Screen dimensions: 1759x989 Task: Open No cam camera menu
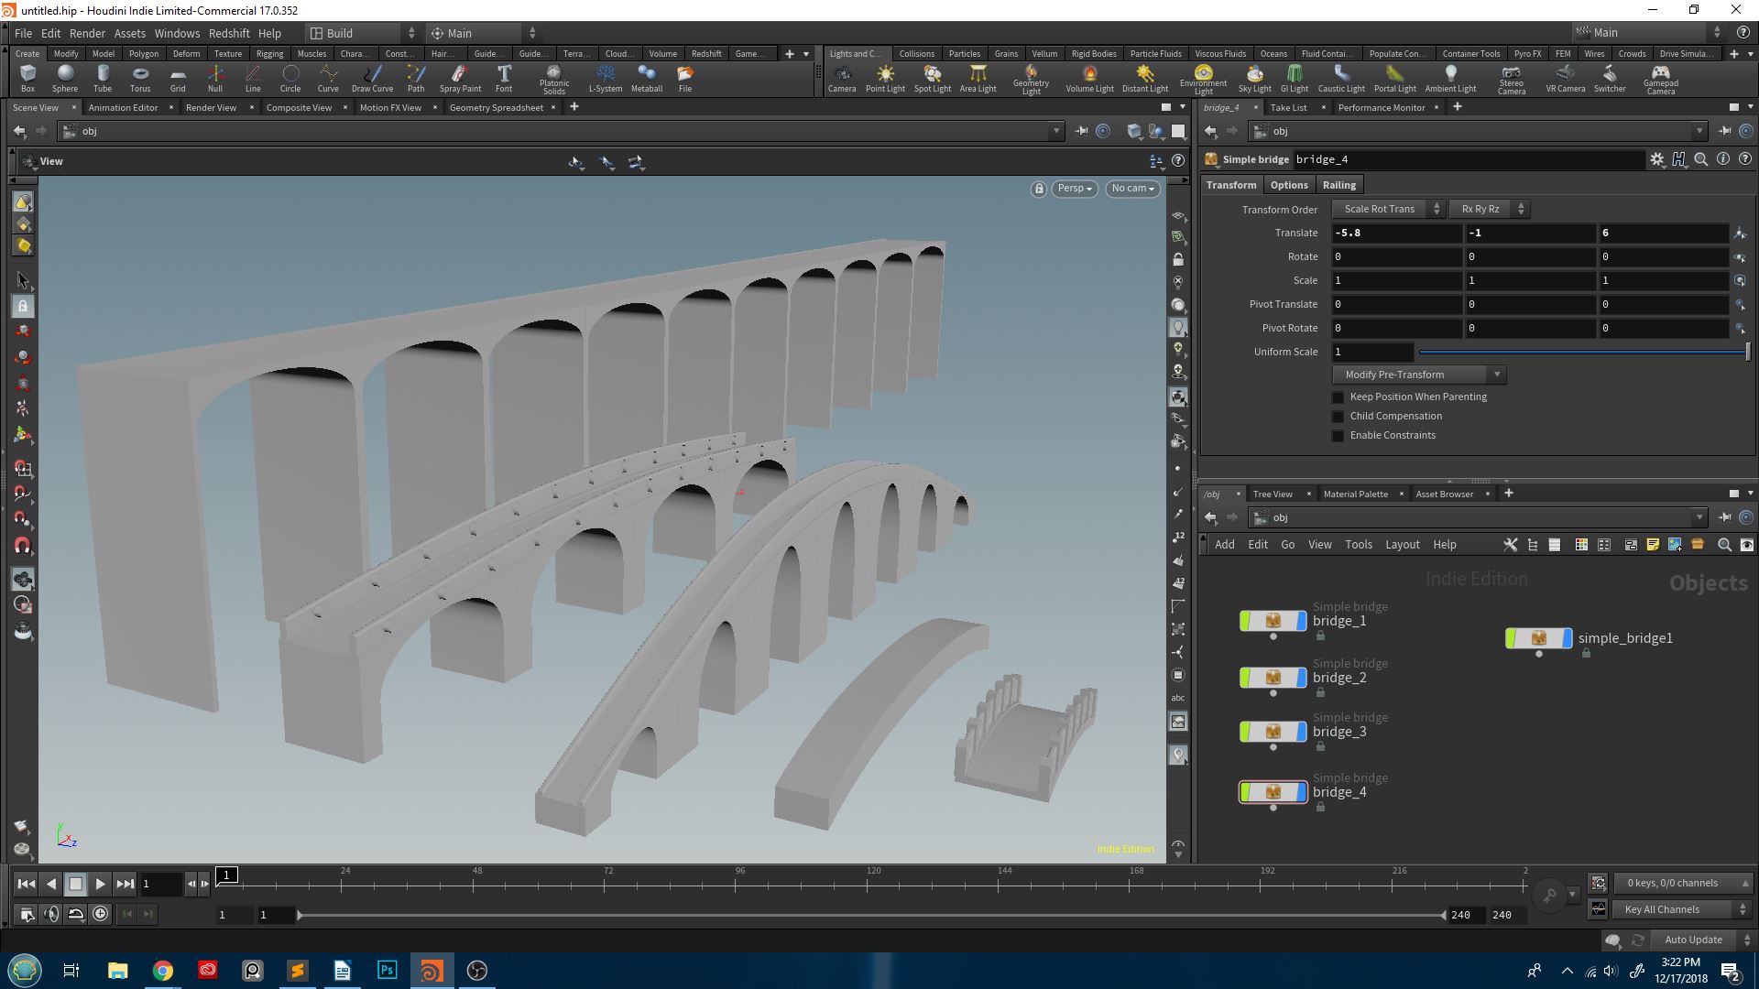(x=1132, y=189)
